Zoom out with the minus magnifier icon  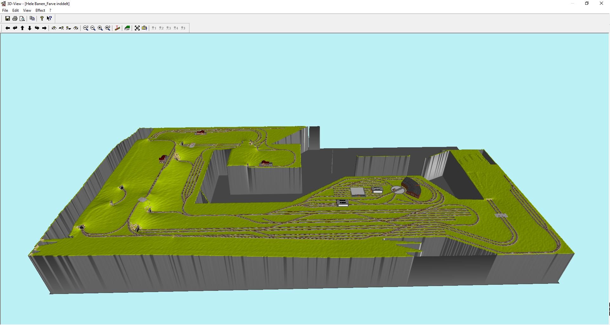tap(93, 28)
